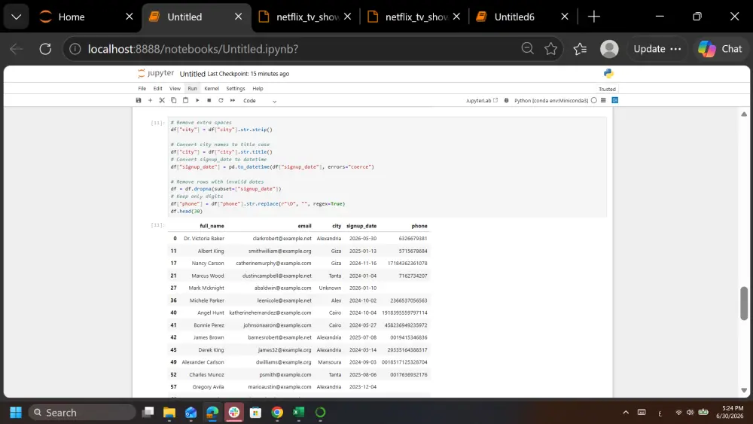753x424 pixels.
Task: Click the phone value 17184362361078
Action: 407,263
